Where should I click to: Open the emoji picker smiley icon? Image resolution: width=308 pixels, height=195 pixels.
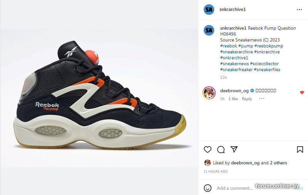click(208, 188)
